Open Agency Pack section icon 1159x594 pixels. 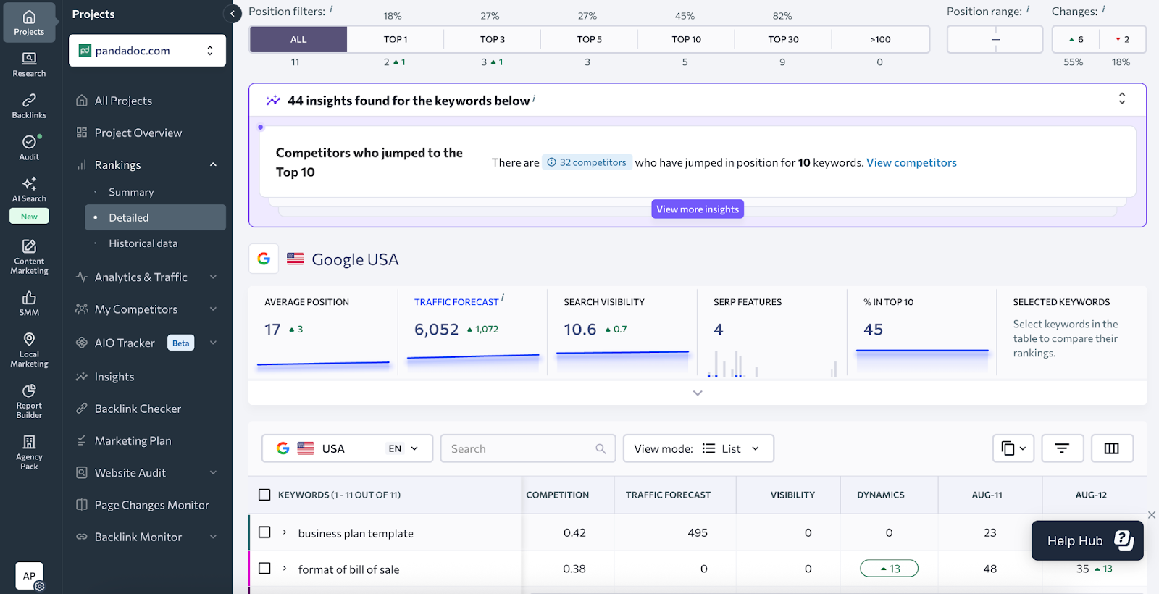pos(29,453)
